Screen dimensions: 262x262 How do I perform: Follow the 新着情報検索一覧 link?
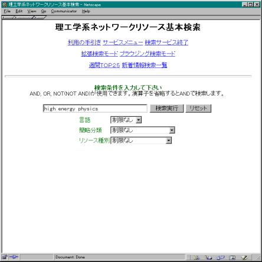[145, 65]
